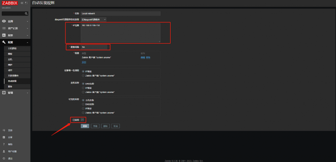Select IP地址 under 设备唯一性准则
Image resolution: width=336 pixels, height=162 pixels.
pyautogui.click(x=83, y=71)
